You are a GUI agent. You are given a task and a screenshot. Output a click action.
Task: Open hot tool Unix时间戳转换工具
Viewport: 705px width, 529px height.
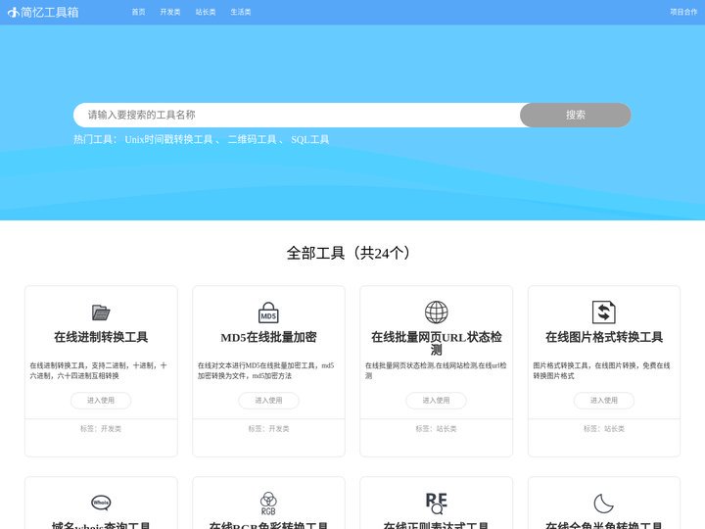tap(168, 139)
